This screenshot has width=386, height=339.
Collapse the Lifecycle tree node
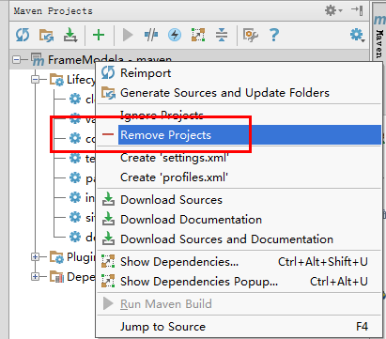coord(36,80)
